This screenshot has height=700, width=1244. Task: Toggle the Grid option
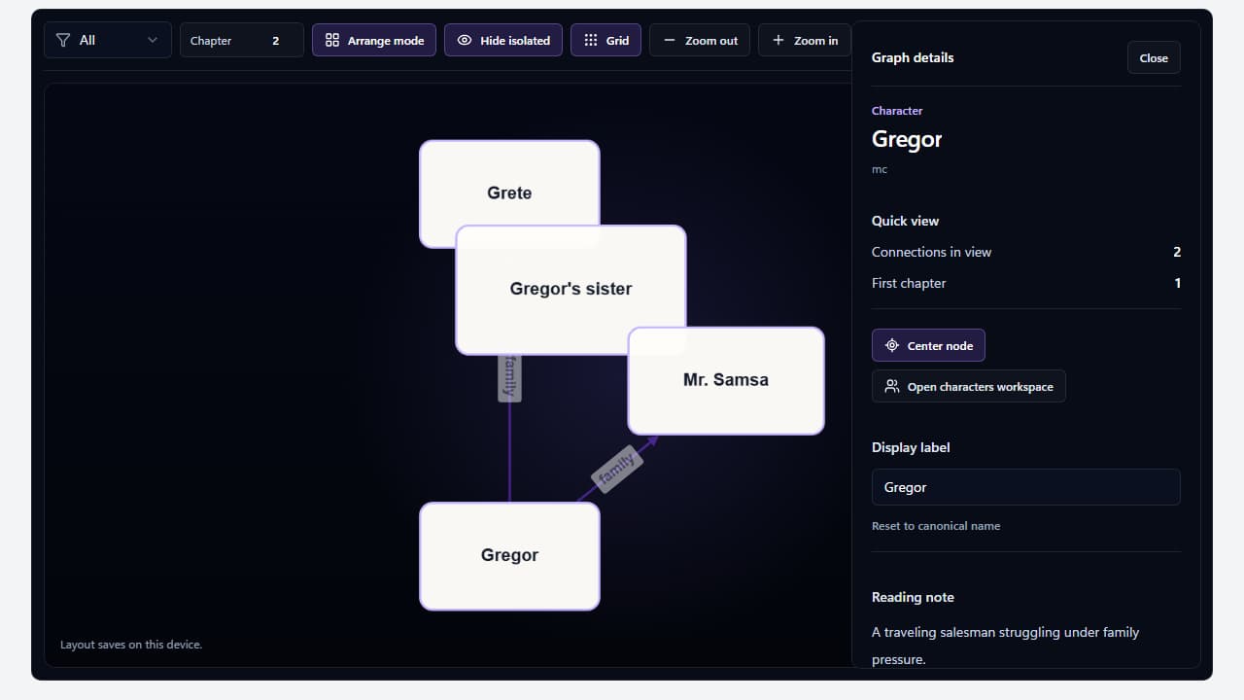coord(605,40)
